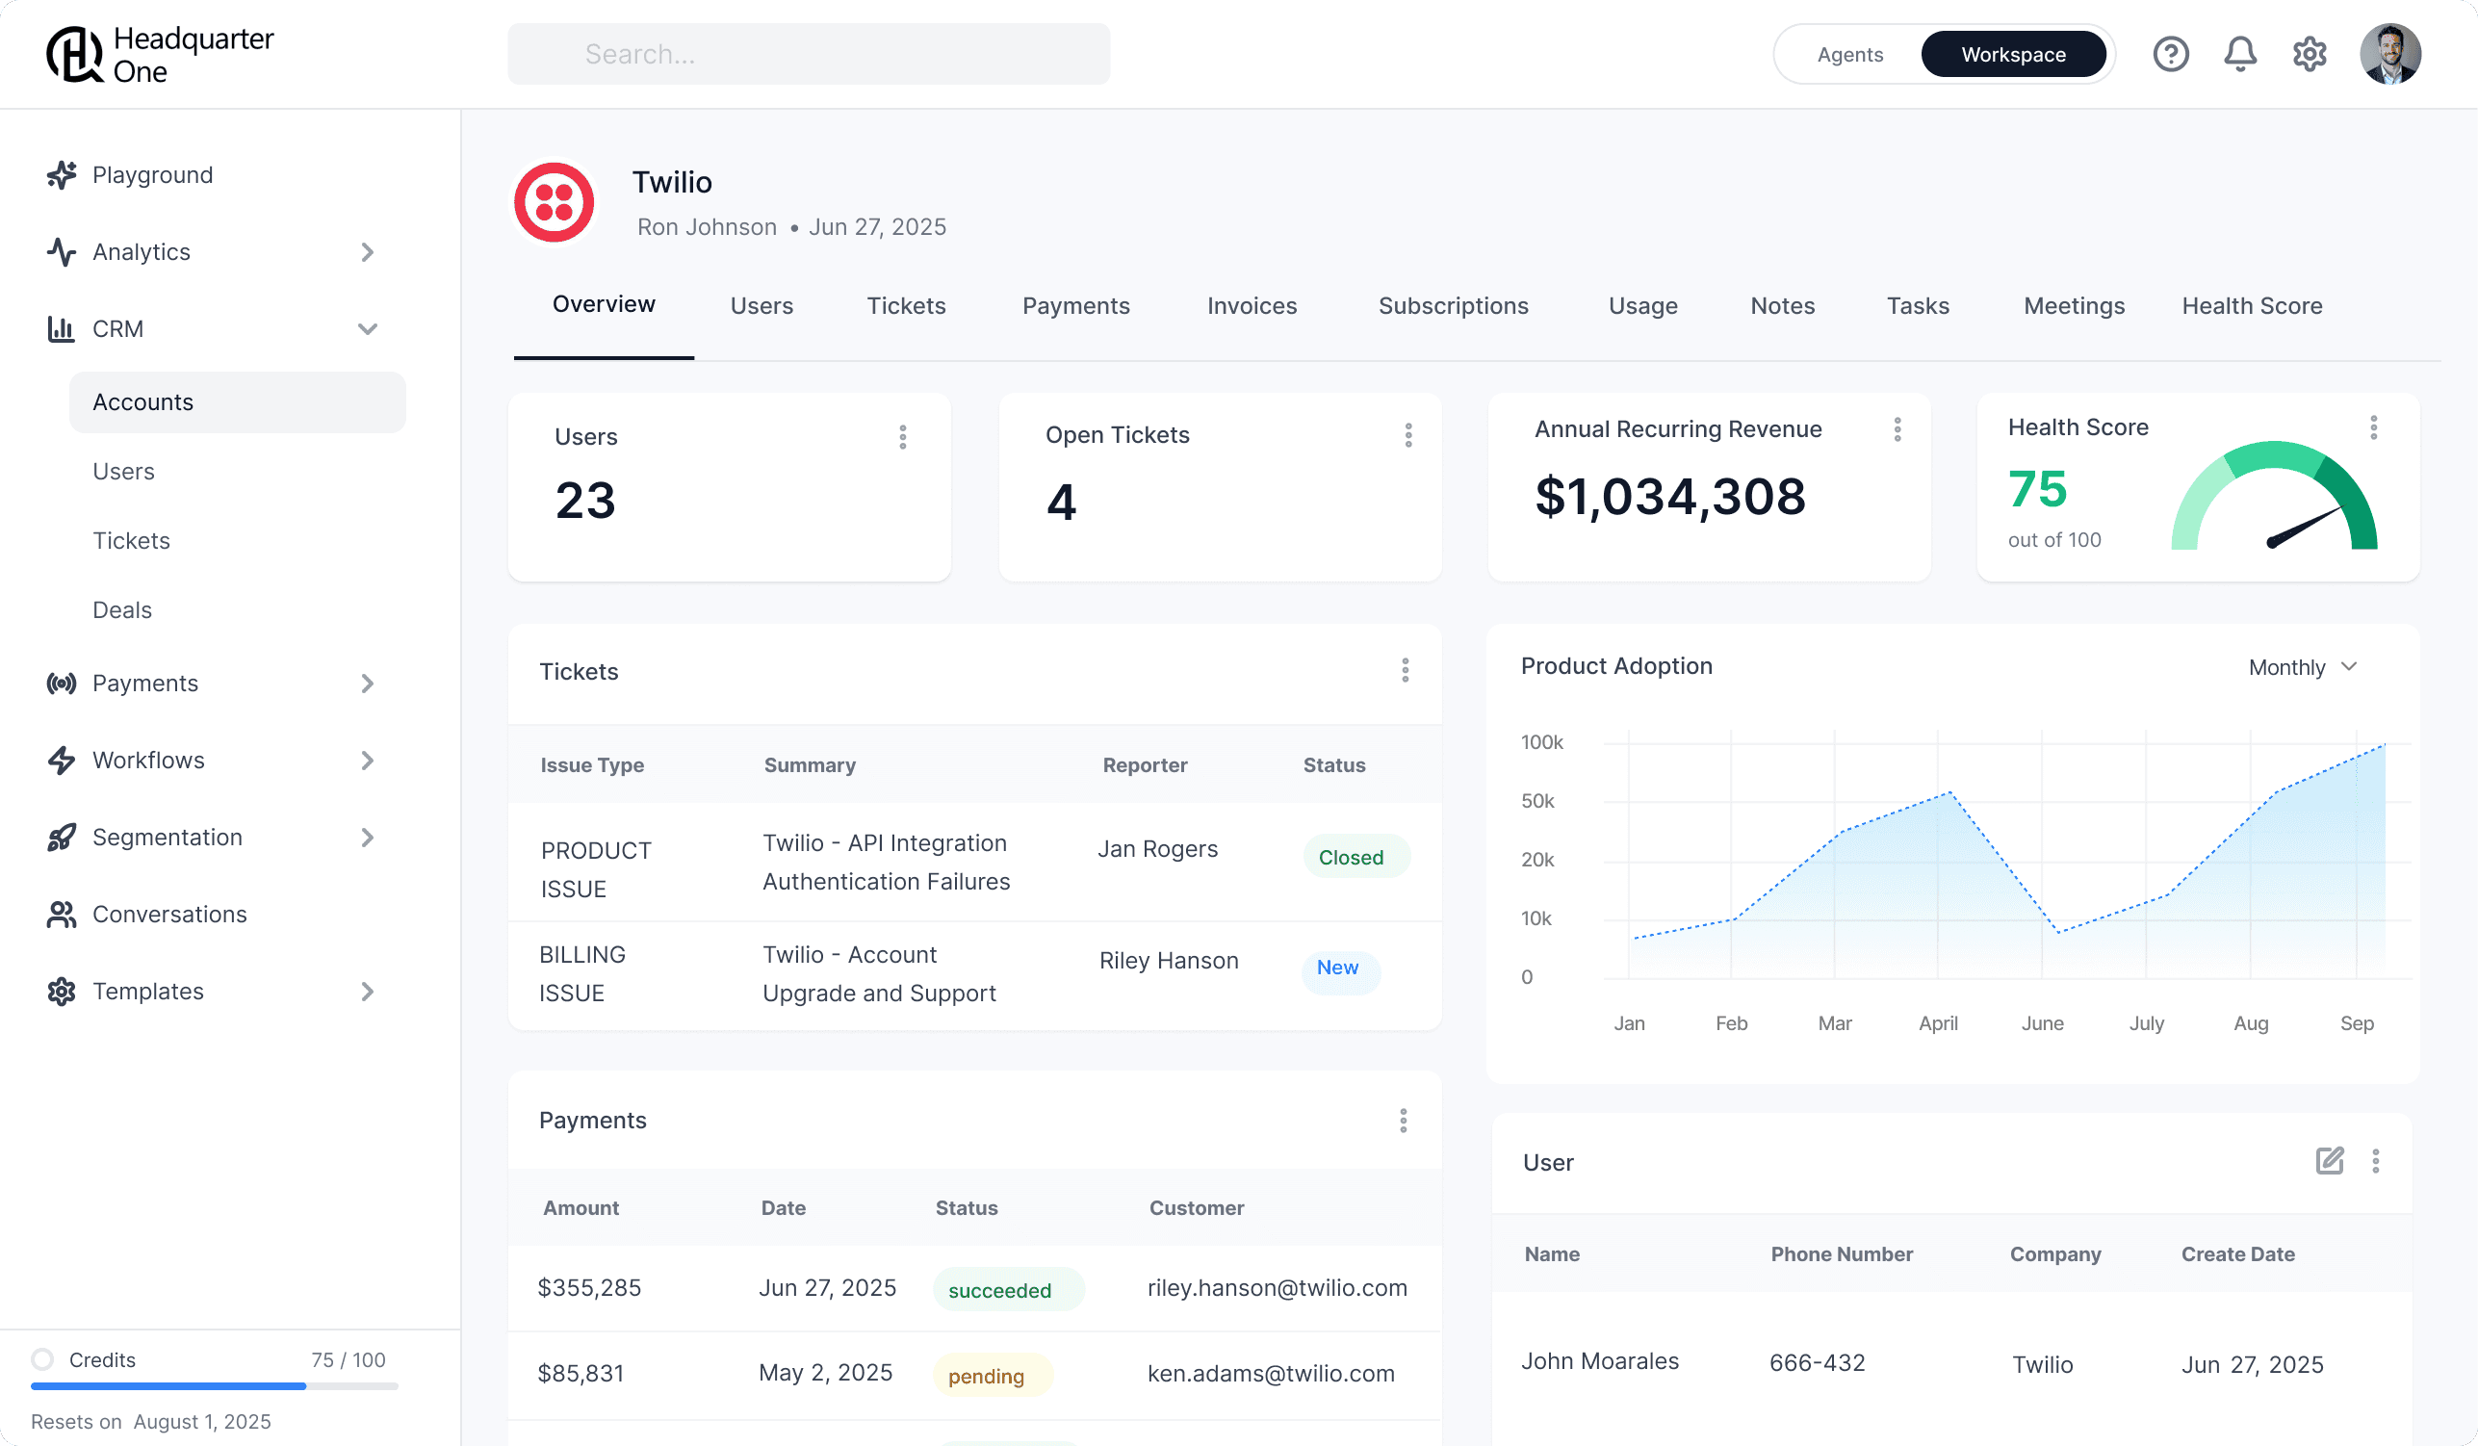
Task: Click the Jan Rogers reporter cell
Action: click(1157, 849)
